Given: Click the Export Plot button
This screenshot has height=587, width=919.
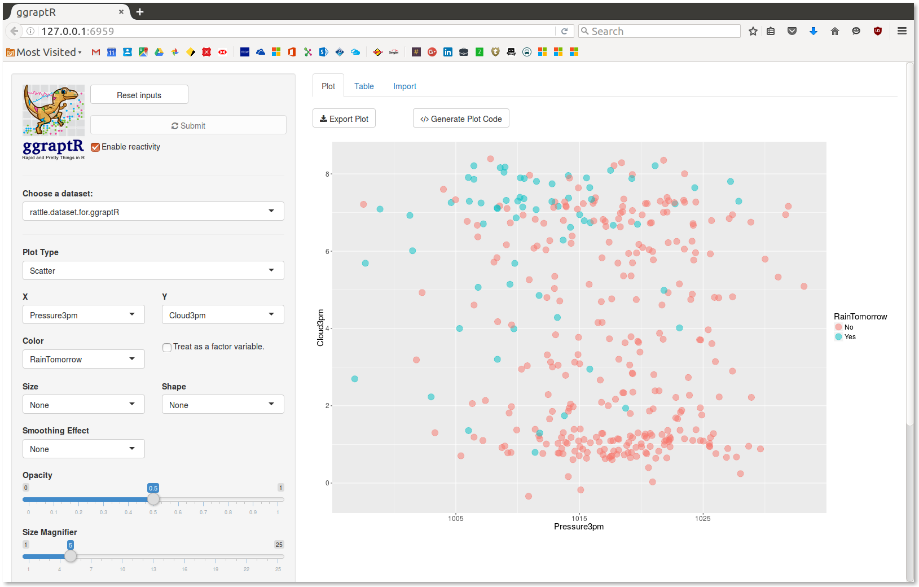Looking at the screenshot, I should (x=344, y=119).
